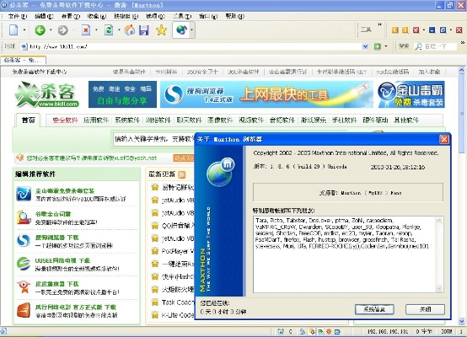Open the RSS feed icon beside 最新更新
The width and height of the screenshot is (467, 337).
181,174
